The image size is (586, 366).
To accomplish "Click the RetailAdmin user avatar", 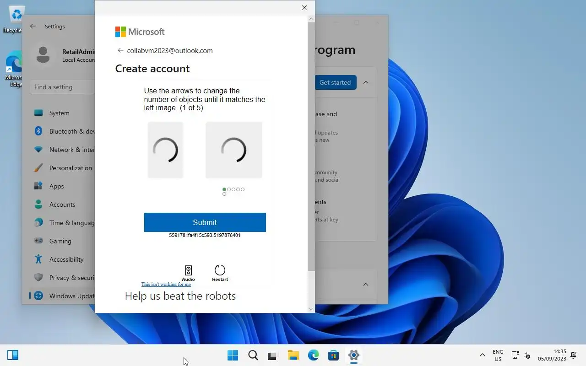I will point(43,55).
